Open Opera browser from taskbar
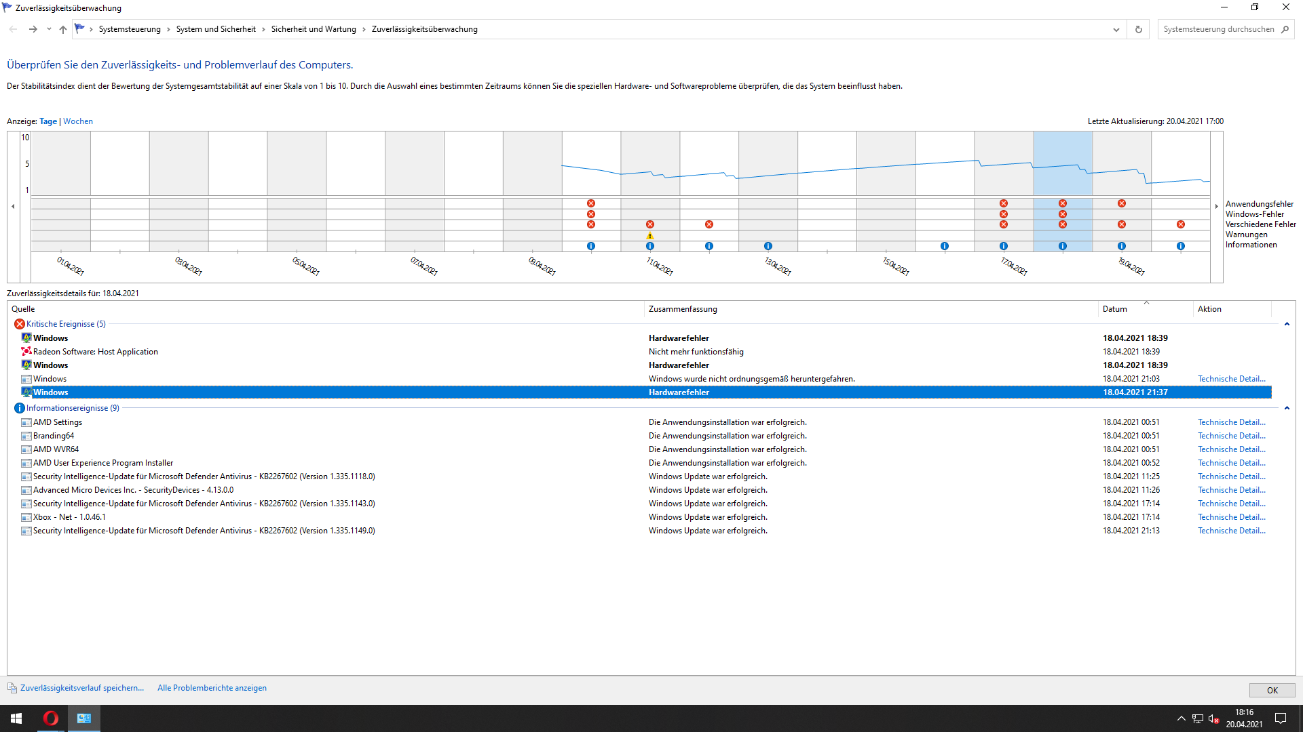 [51, 718]
